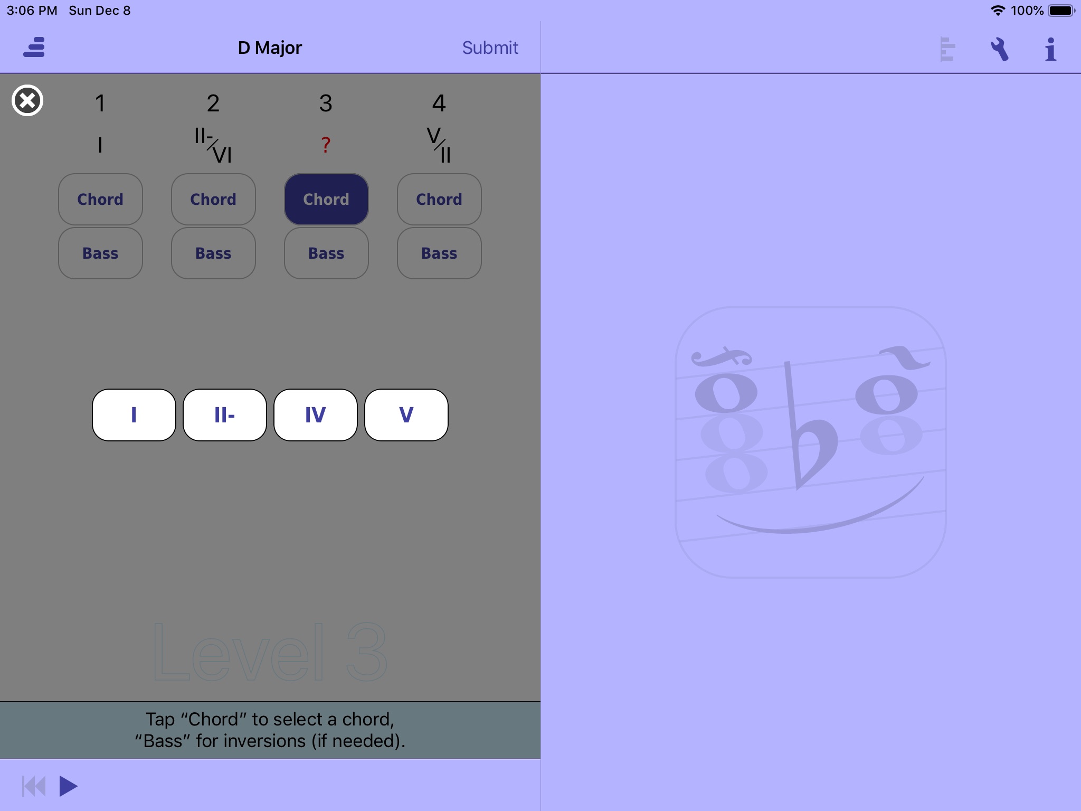The width and height of the screenshot is (1081, 811).
Task: Tap Bass inversion button beat 3
Action: click(x=326, y=253)
